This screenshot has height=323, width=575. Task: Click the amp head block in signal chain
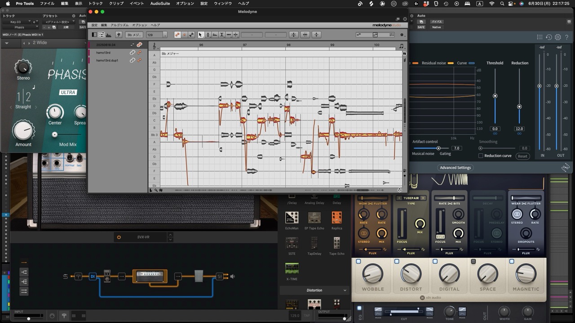150,276
